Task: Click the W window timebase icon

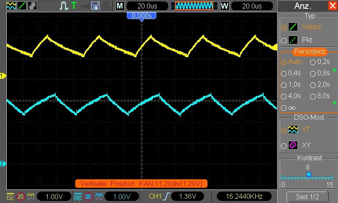Action: click(224, 6)
